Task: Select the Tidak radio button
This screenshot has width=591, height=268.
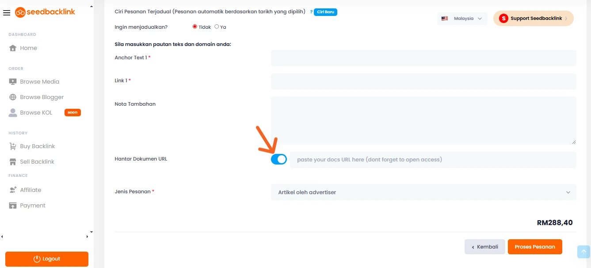Action: click(x=195, y=27)
